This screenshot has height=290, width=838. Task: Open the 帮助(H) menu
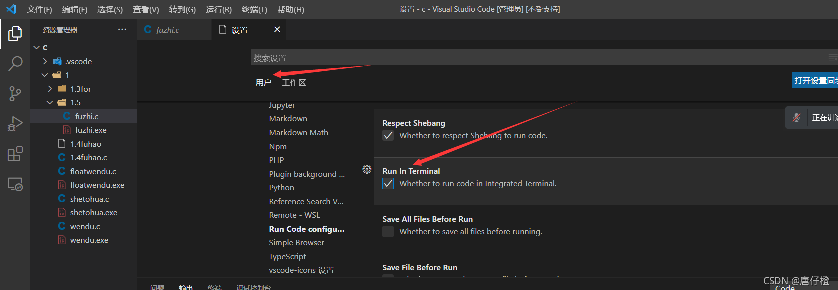pos(291,9)
